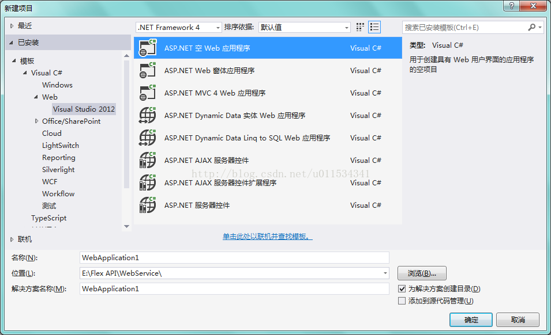Image resolution: width=551 pixels, height=335 pixels.
Task: Click the Dynamic Data Linq to SQL icon
Action: (x=148, y=138)
